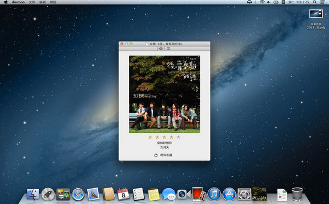Open Photo Booth in the Dock
The width and height of the screenshot is (329, 204).
(x=199, y=194)
